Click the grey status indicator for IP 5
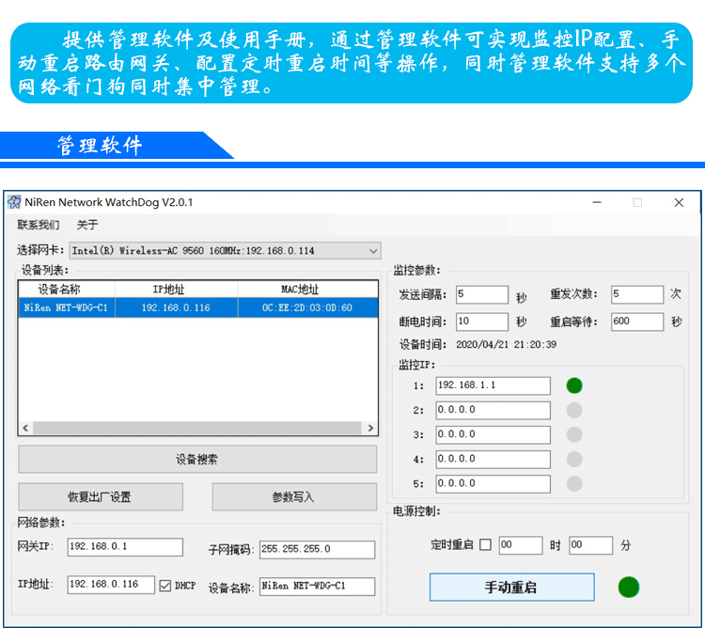Screen dimensions: 705x628 pos(574,484)
